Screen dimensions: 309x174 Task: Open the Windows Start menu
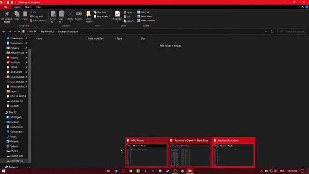click(3, 171)
